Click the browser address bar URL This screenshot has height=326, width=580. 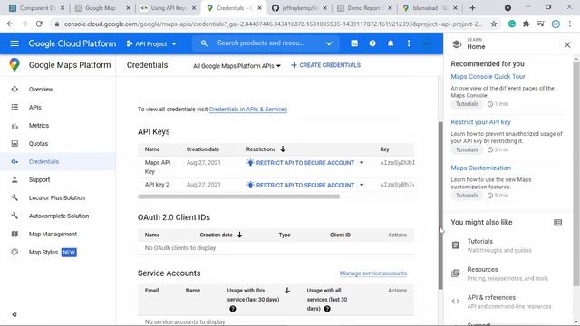coord(273,24)
